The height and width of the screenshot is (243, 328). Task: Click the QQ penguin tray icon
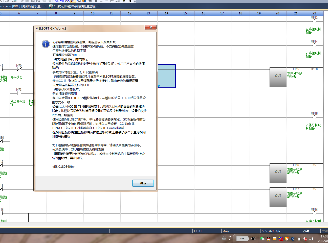click(268, 238)
